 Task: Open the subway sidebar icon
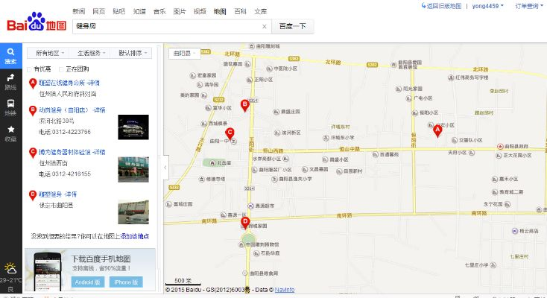11,107
